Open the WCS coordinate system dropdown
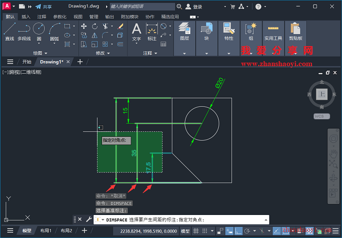342x238 pixels. 322,116
